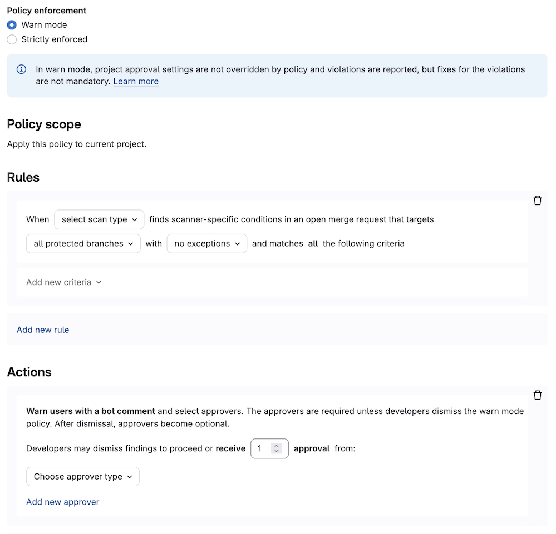This screenshot has height=534, width=556.
Task: Click the info icon in the warn mode banner
Action: 21,69
